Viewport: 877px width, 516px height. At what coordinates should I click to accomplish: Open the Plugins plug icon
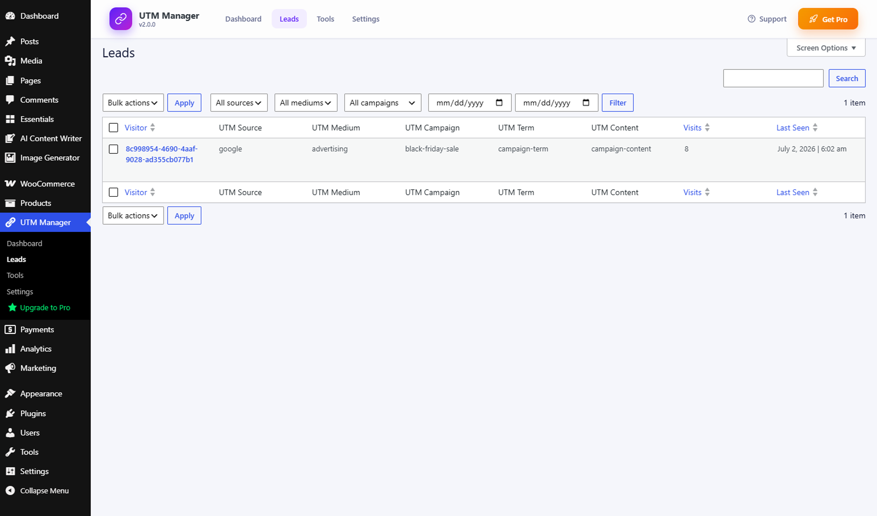tap(10, 414)
